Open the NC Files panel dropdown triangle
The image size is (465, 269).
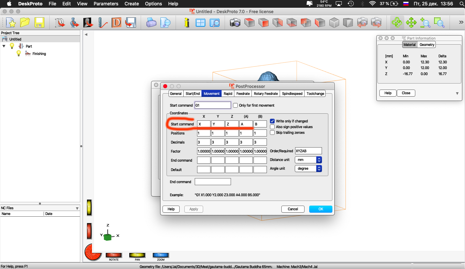[x=77, y=208]
